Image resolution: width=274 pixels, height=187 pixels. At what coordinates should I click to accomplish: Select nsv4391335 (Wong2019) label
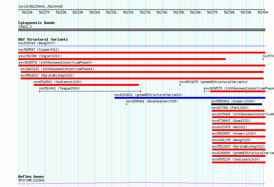point(231,140)
